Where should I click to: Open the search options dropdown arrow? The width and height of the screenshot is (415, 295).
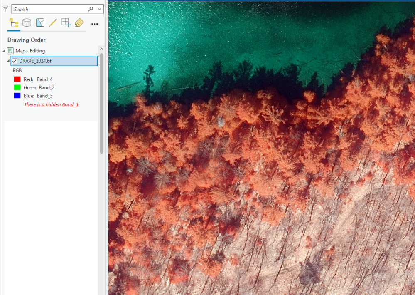click(x=100, y=9)
